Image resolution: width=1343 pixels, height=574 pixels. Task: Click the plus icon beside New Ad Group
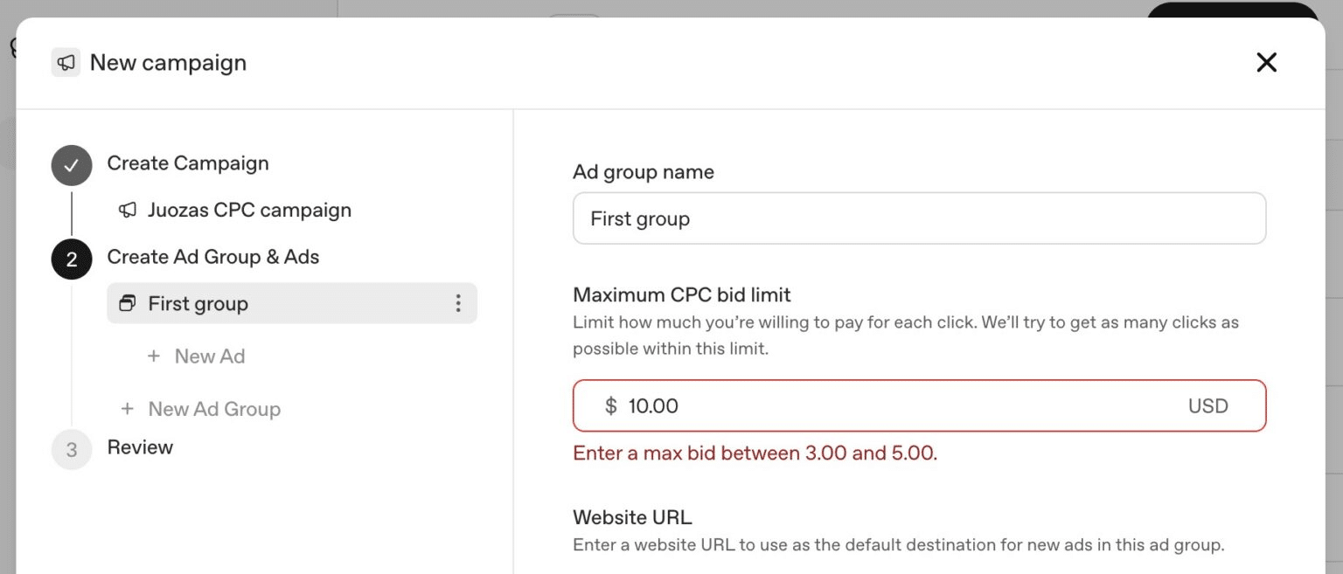(x=128, y=408)
